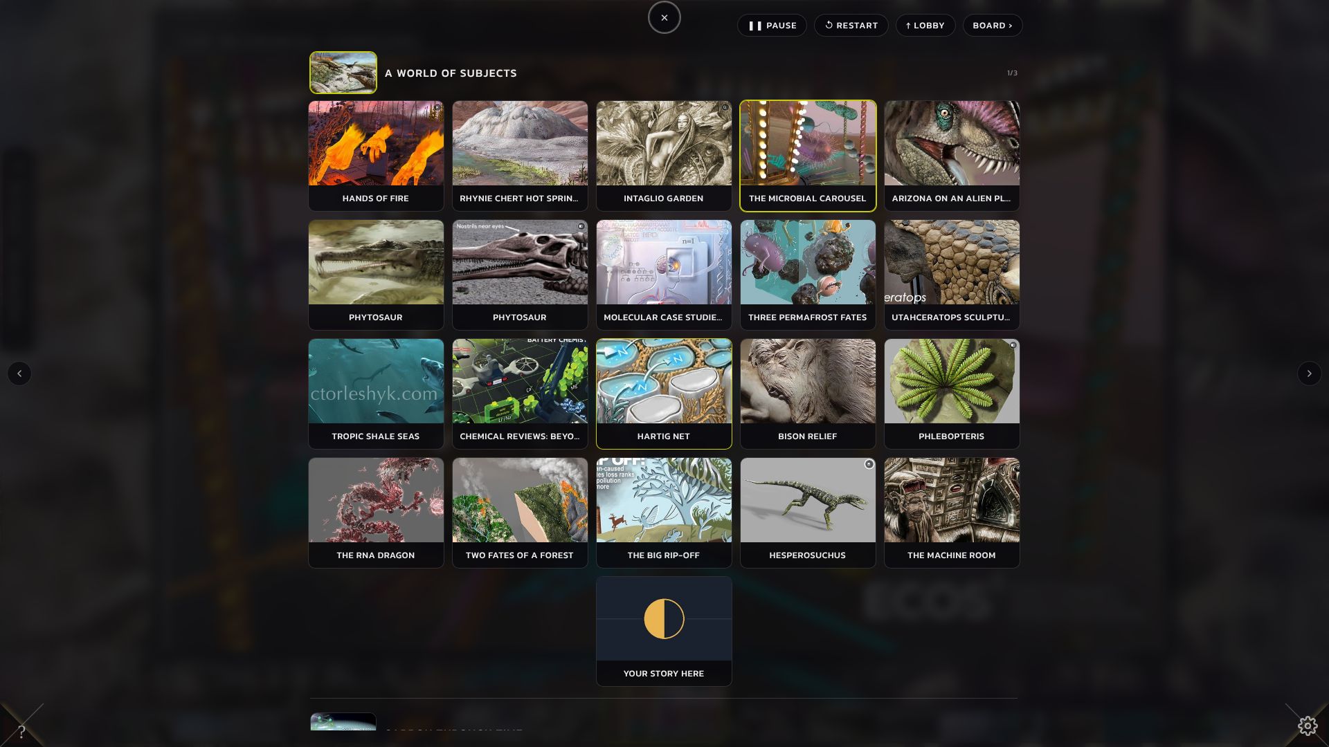
Task: Click the badge icon on Phlebopteris card
Action: [x=1013, y=344]
